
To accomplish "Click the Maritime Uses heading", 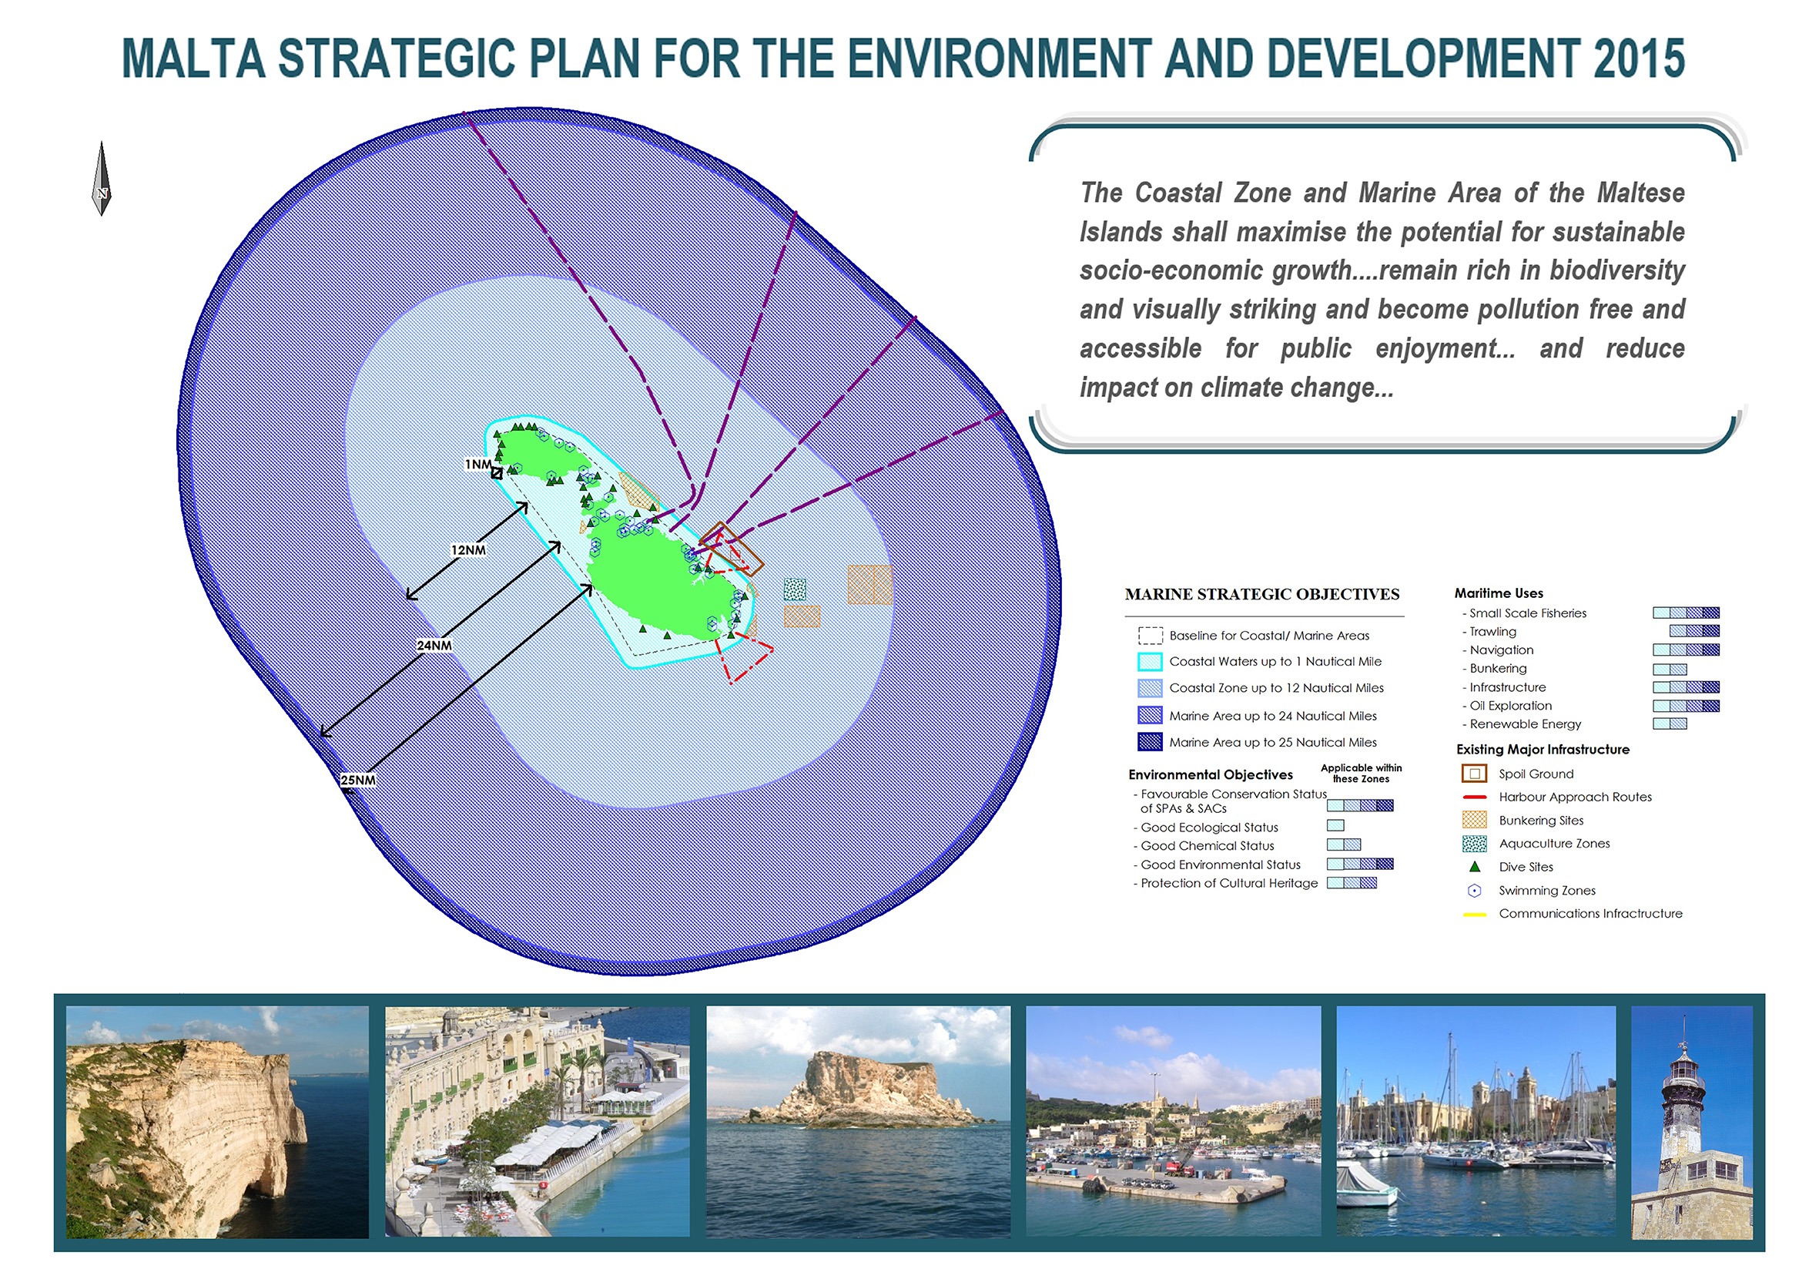I will pos(1499,594).
